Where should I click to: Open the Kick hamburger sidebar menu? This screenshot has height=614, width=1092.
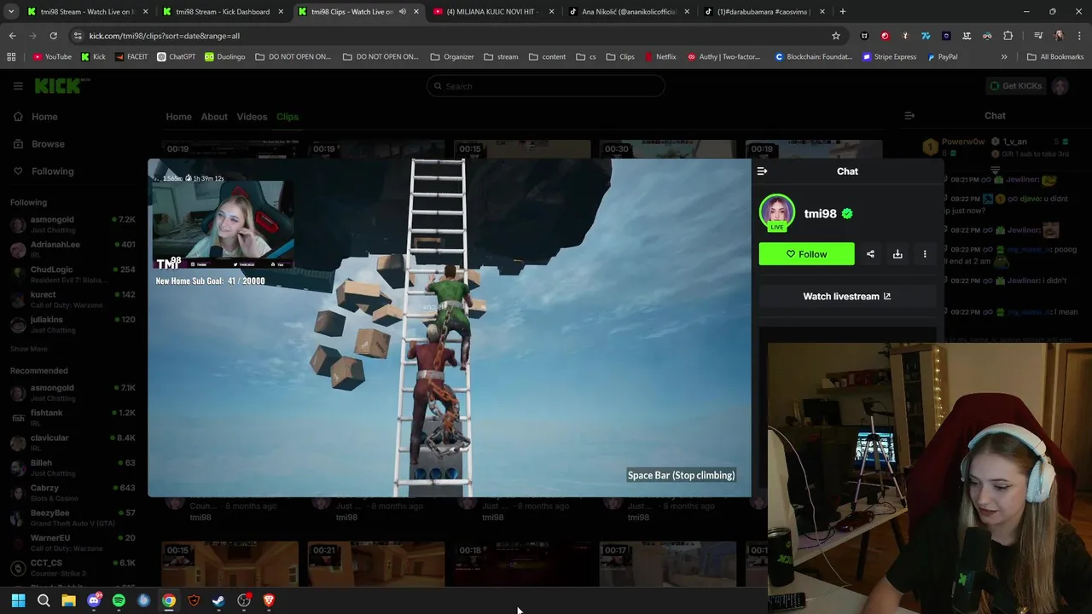pos(18,86)
